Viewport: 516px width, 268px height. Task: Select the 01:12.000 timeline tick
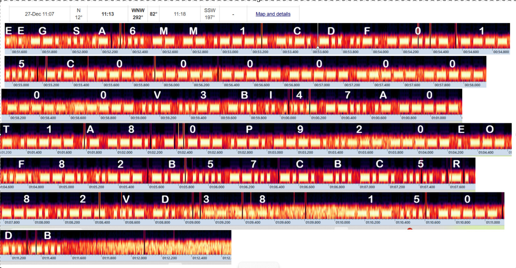click(139, 258)
